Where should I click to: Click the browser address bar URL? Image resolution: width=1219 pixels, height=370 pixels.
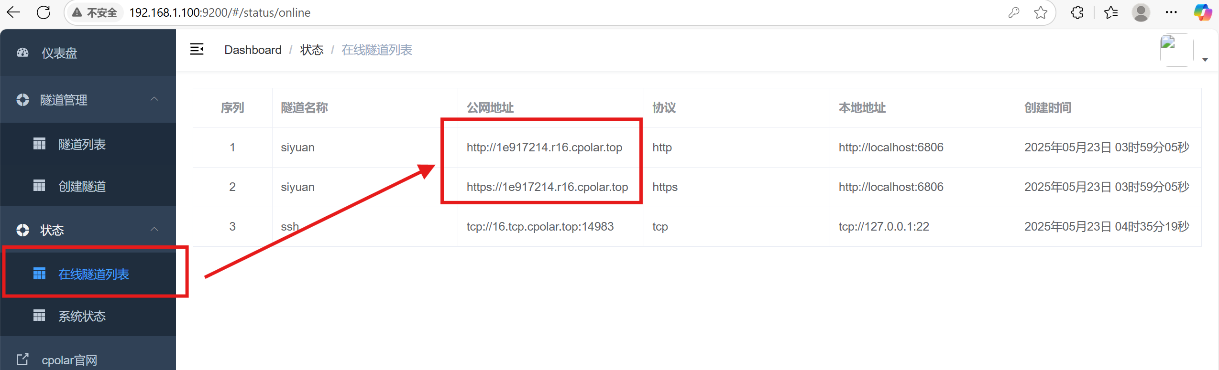click(x=220, y=12)
